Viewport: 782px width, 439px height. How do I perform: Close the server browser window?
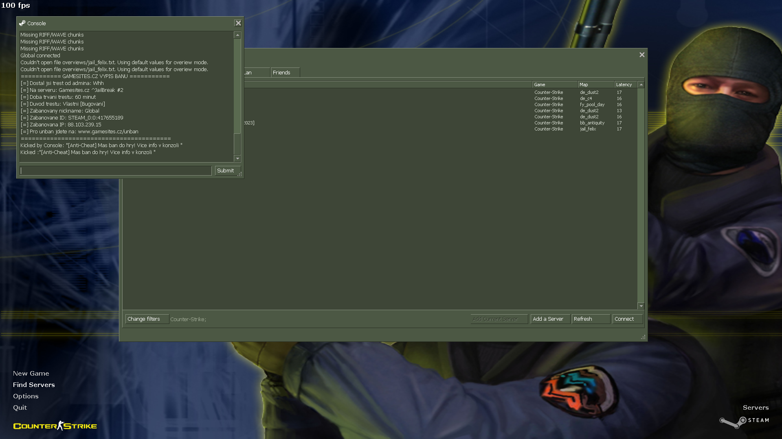(x=642, y=55)
